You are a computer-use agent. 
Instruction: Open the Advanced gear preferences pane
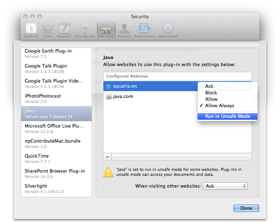[168, 31]
